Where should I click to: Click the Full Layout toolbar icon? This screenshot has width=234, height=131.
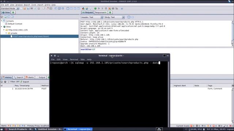point(63,8)
